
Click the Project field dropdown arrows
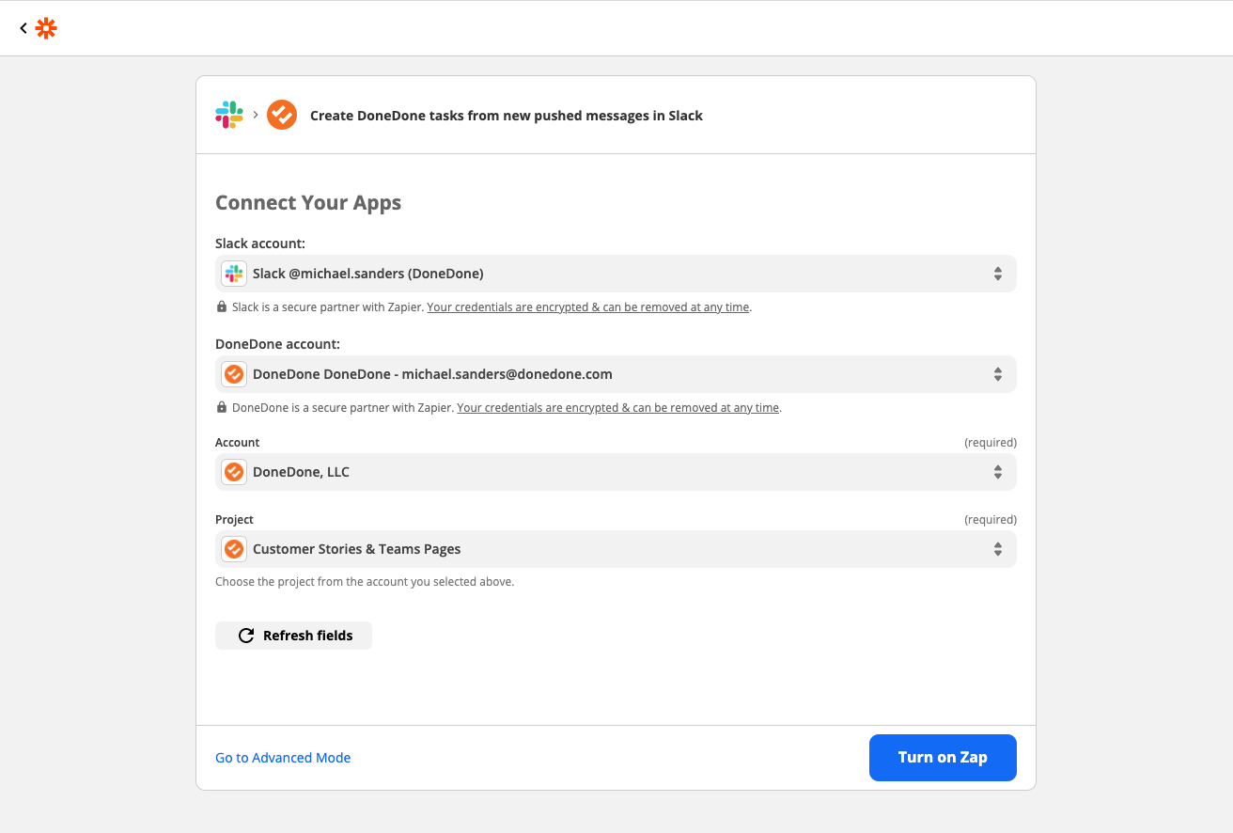click(x=998, y=549)
